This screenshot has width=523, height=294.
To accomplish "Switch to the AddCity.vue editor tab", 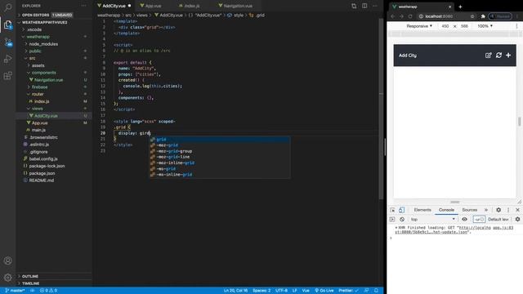I will [114, 6].
